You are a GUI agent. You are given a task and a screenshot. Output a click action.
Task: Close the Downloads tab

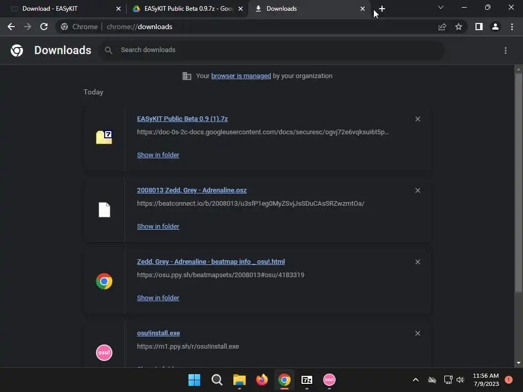[363, 9]
